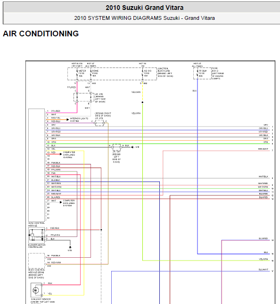The width and height of the screenshot is (280, 304).
Task: Click the arrowhead on the pin 27 WHT wire
Action: [61, 202]
